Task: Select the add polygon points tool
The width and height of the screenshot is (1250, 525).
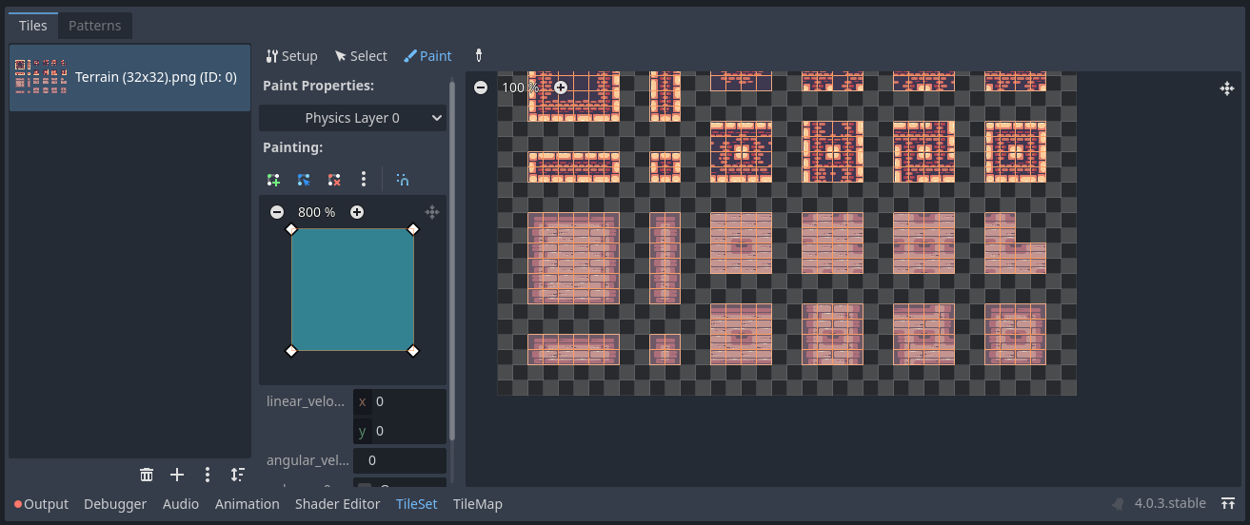Action: click(x=274, y=179)
